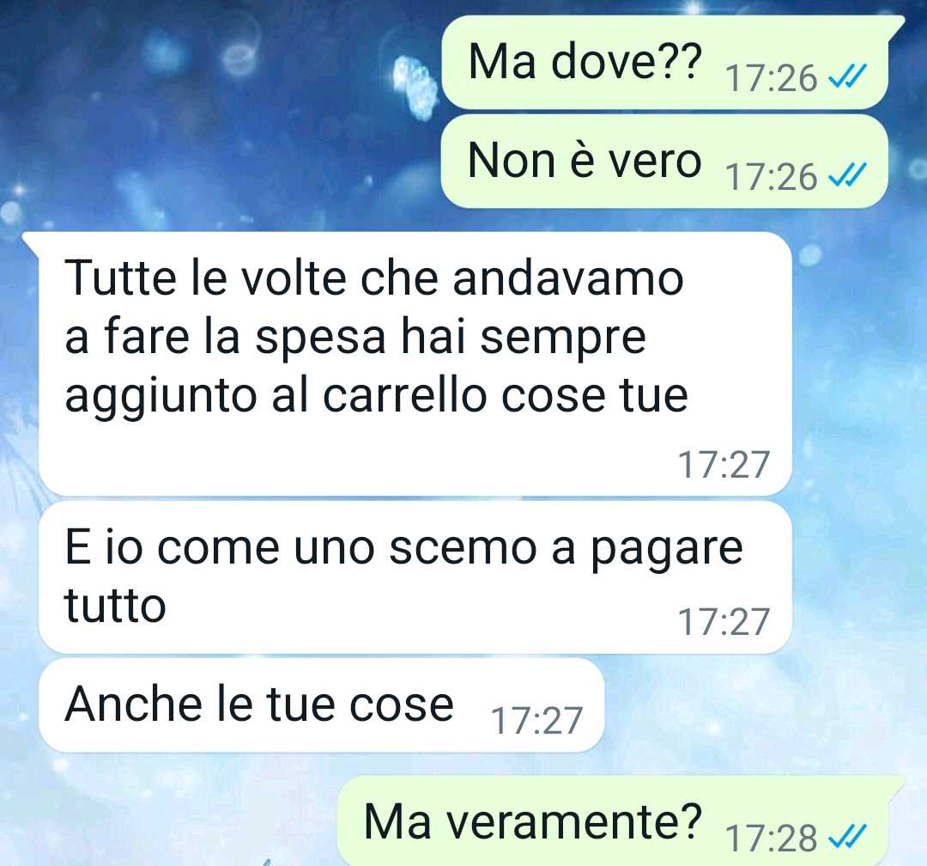This screenshot has width=927, height=866.
Task: Click the 17:26 timestamp of 'Non è vero'
Action: [772, 176]
